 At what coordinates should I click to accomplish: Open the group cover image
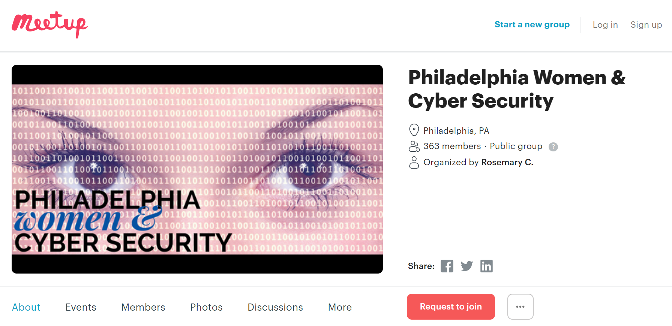[x=197, y=169]
